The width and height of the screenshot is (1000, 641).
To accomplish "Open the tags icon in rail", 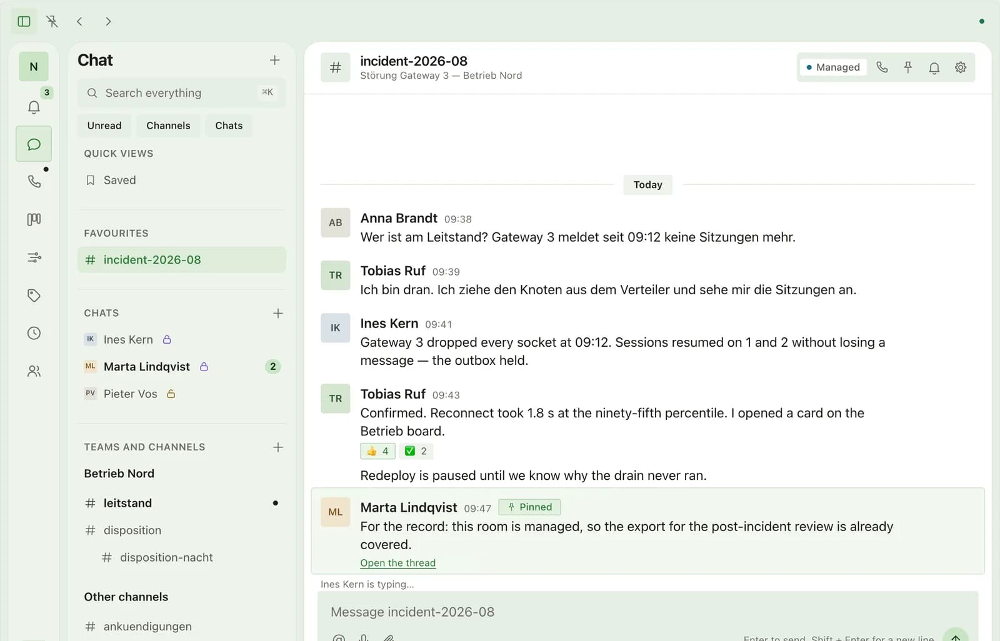I will pos(34,295).
